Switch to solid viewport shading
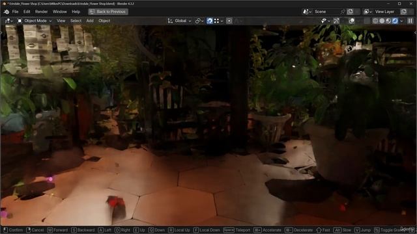 382,21
